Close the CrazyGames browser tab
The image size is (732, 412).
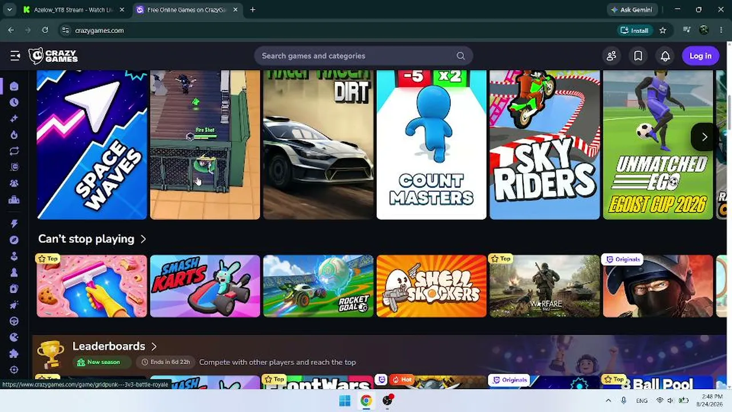[235, 10]
